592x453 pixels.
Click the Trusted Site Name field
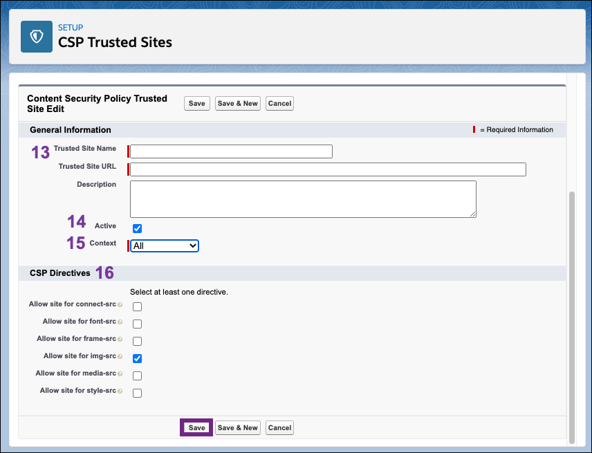(x=231, y=151)
